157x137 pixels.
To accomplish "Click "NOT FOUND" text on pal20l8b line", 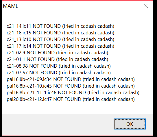I will click(67, 99).
